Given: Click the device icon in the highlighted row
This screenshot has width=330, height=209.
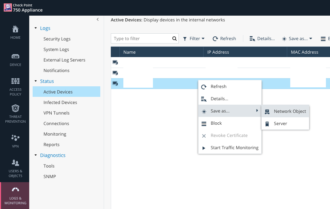Looking at the screenshot, I should coord(115,83).
